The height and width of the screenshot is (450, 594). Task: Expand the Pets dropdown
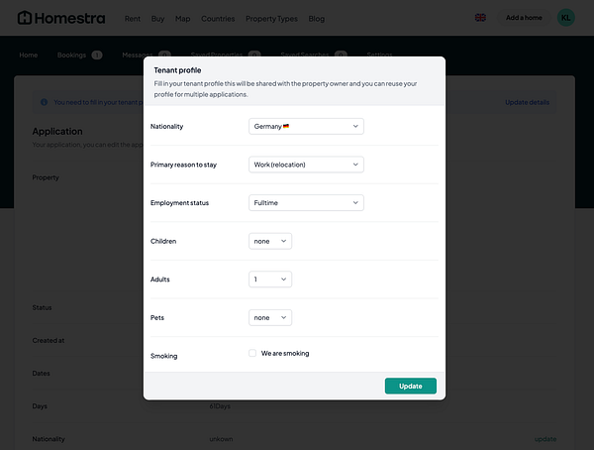pos(270,318)
